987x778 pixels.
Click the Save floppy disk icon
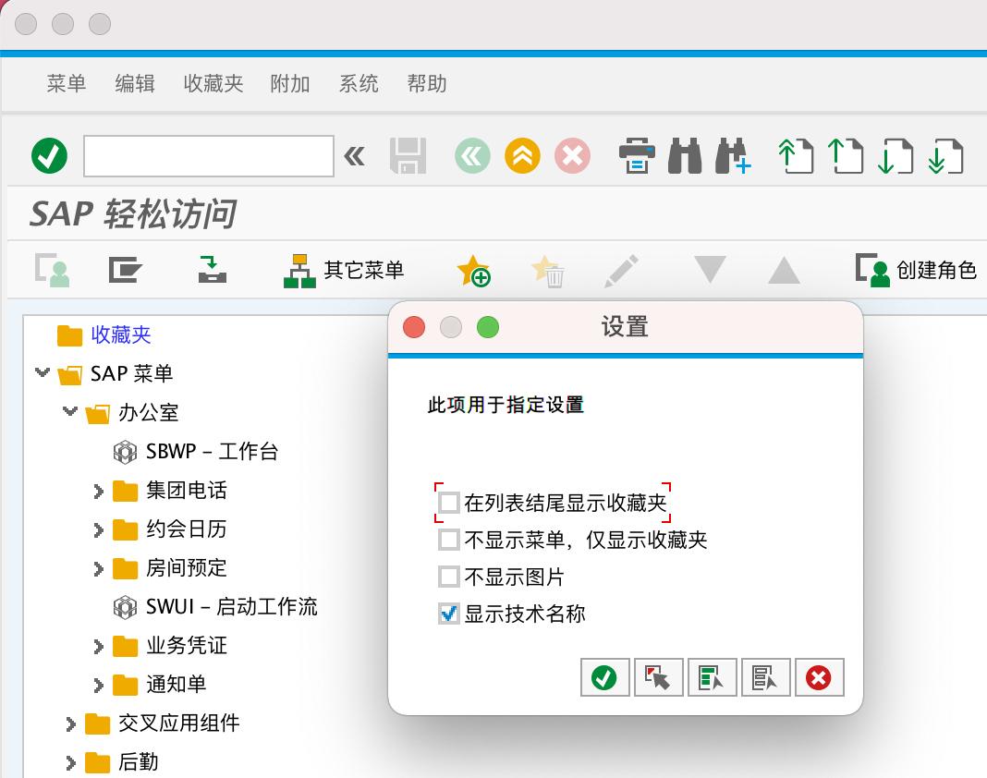point(408,155)
